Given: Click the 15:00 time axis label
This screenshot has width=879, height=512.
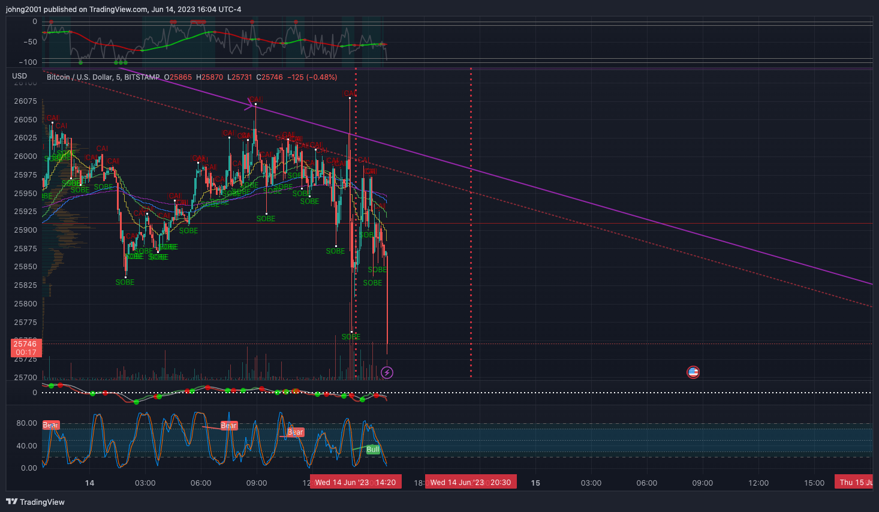Looking at the screenshot, I should [x=814, y=483].
